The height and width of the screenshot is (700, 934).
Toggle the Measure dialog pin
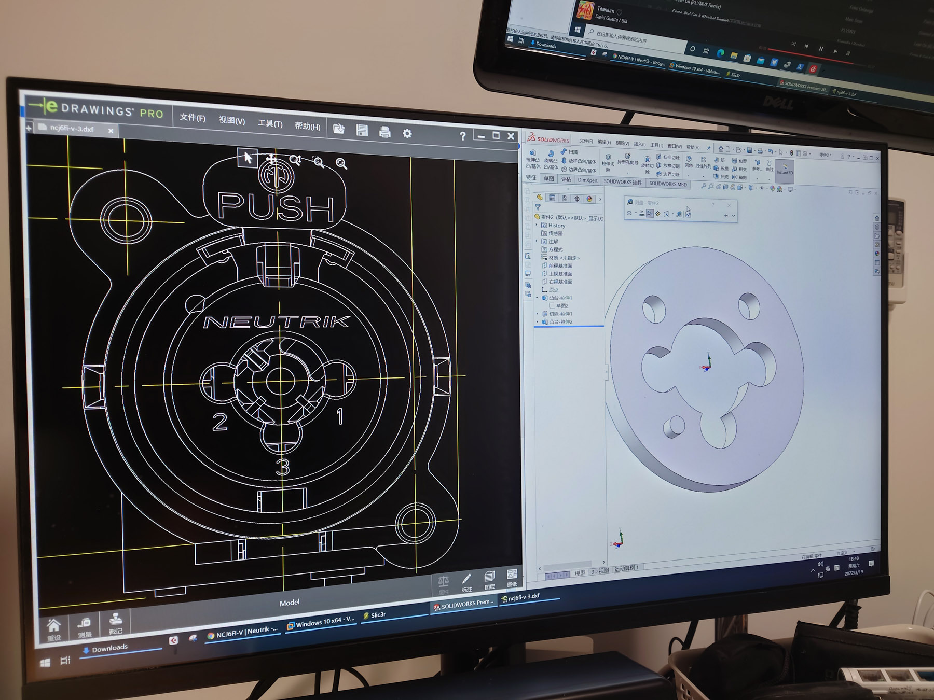point(726,215)
